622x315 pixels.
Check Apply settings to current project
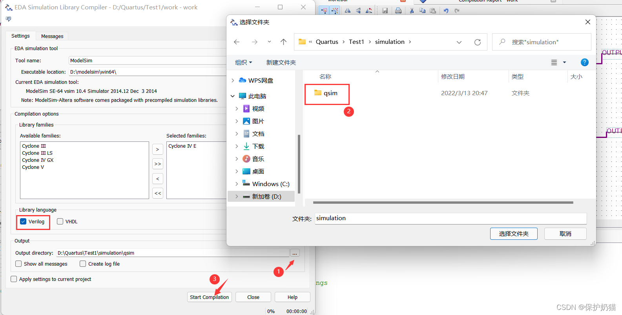point(14,279)
